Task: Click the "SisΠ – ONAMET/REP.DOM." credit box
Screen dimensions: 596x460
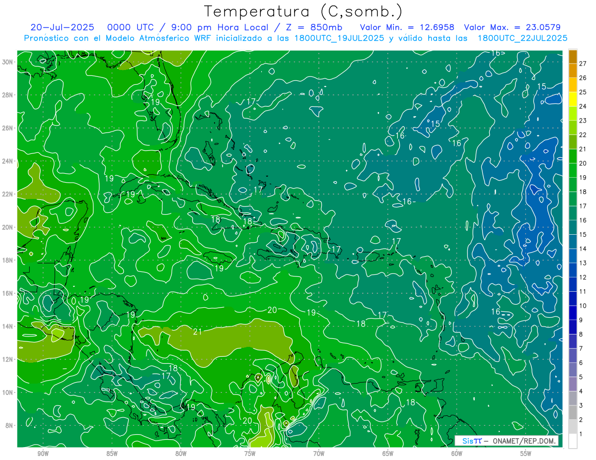Action: tap(508, 441)
